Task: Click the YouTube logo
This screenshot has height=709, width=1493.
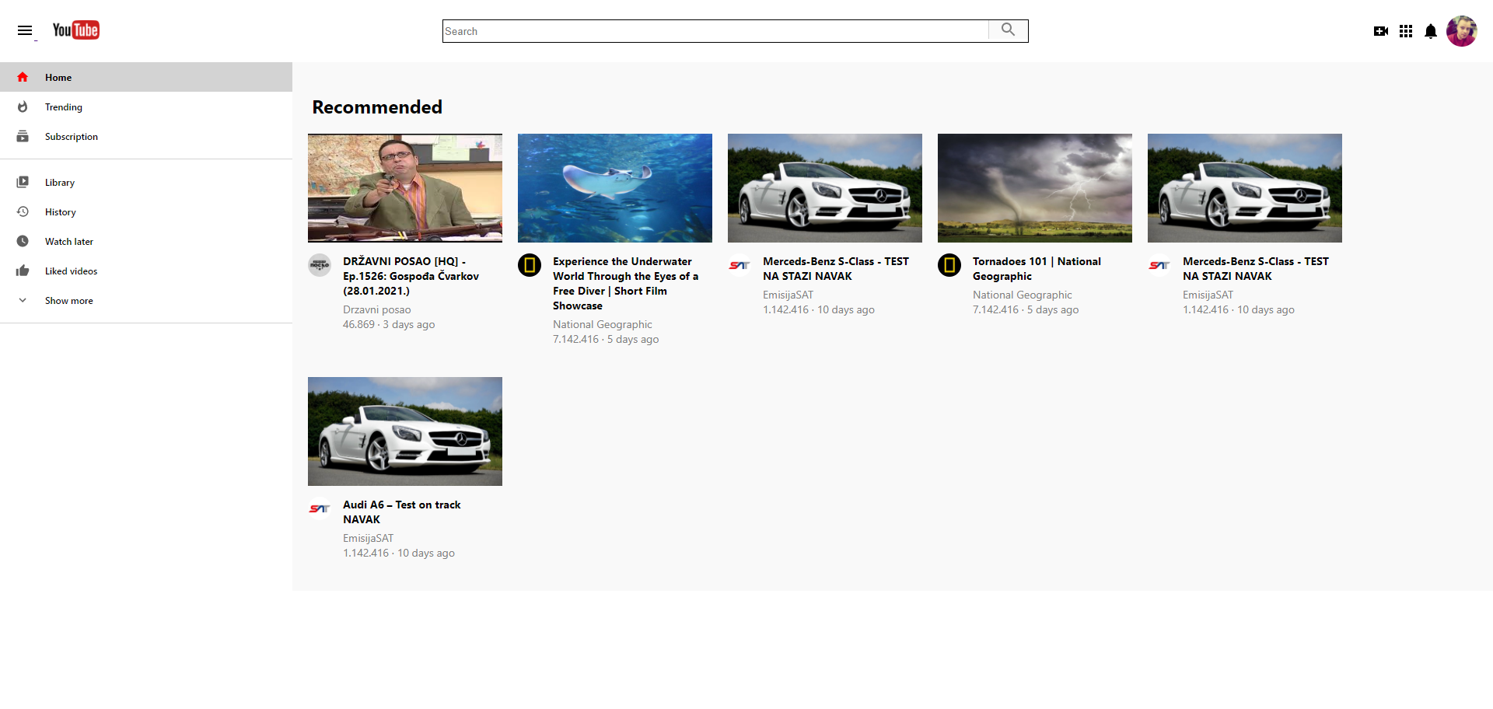Action: [75, 30]
